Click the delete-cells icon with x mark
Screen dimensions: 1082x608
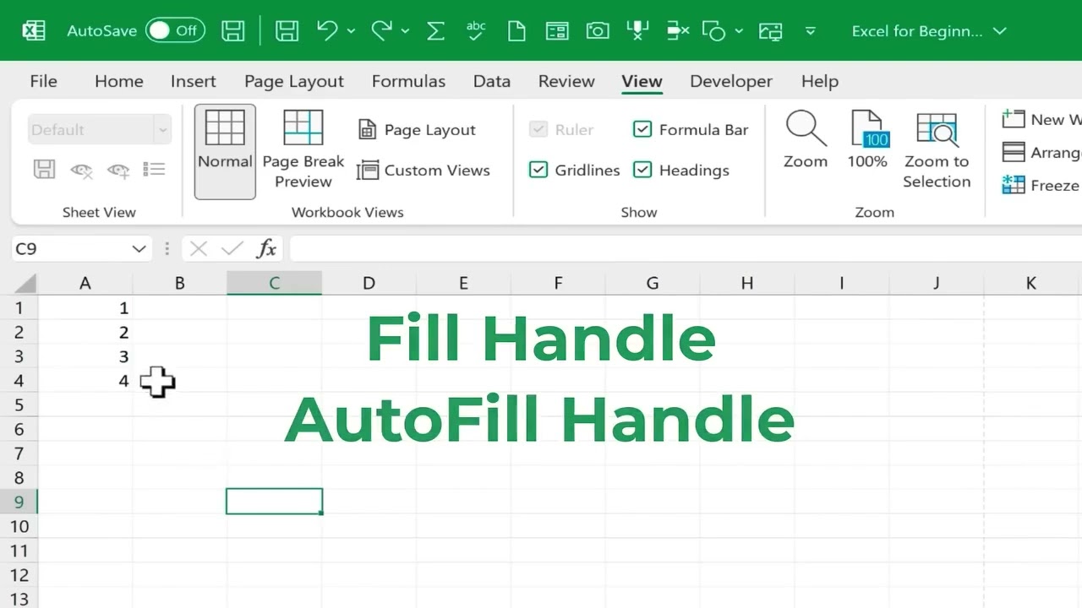coord(678,31)
